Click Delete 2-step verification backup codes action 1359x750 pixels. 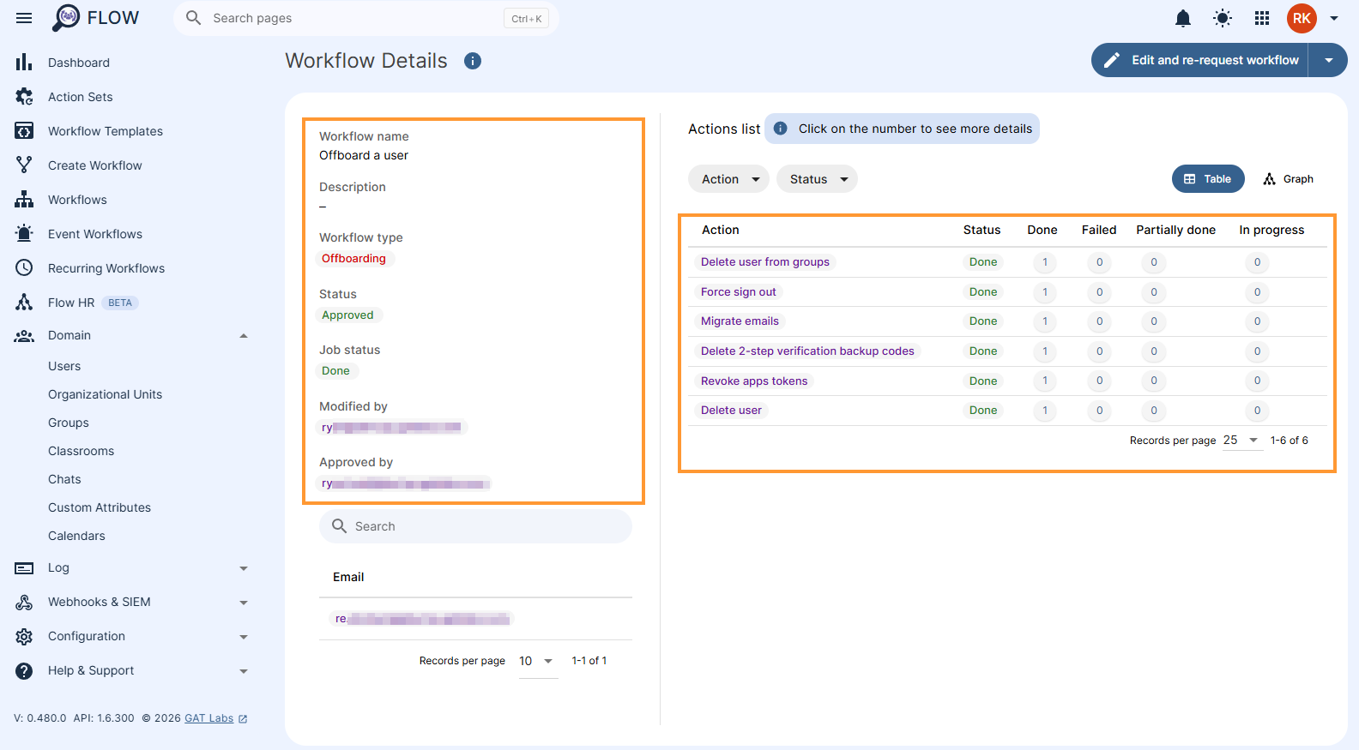(807, 351)
